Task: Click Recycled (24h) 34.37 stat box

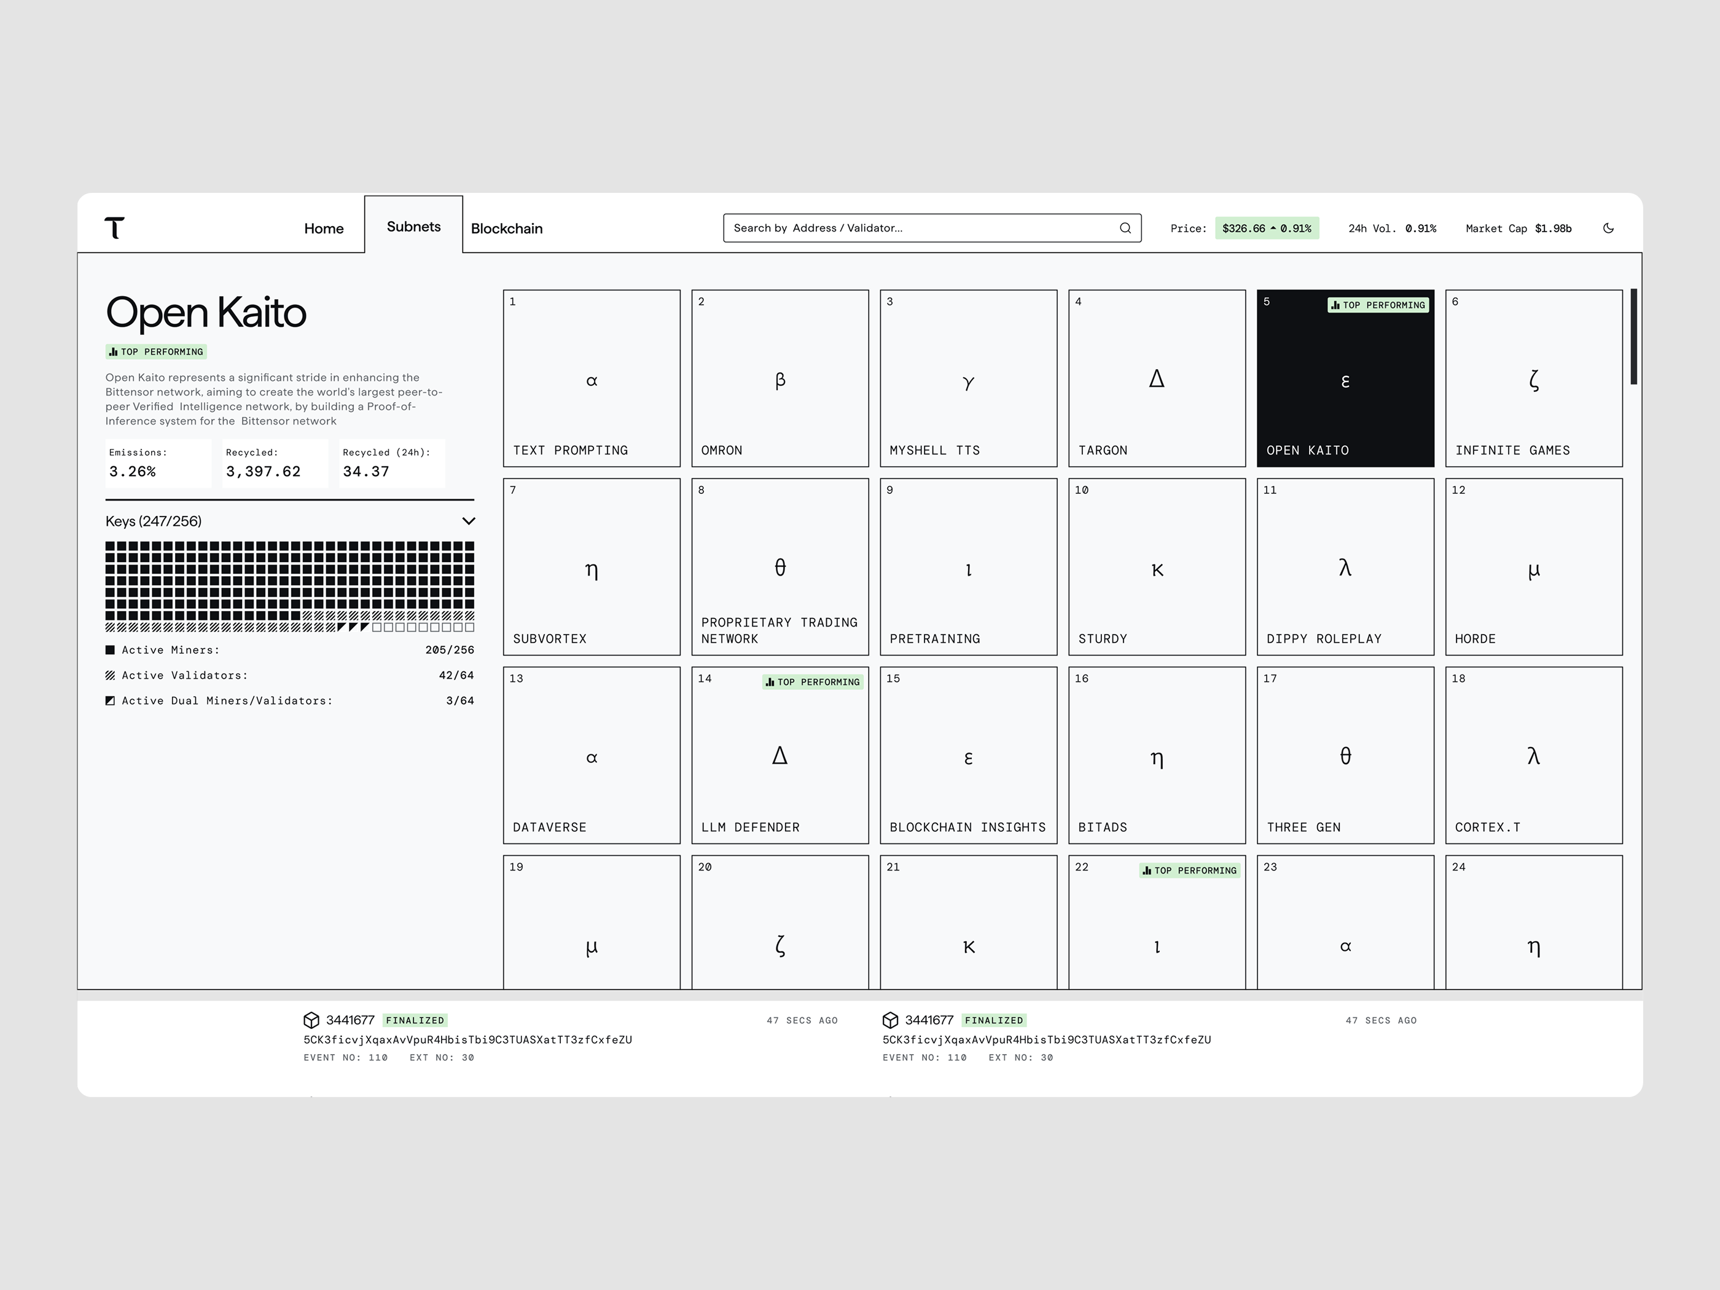Action: (392, 463)
